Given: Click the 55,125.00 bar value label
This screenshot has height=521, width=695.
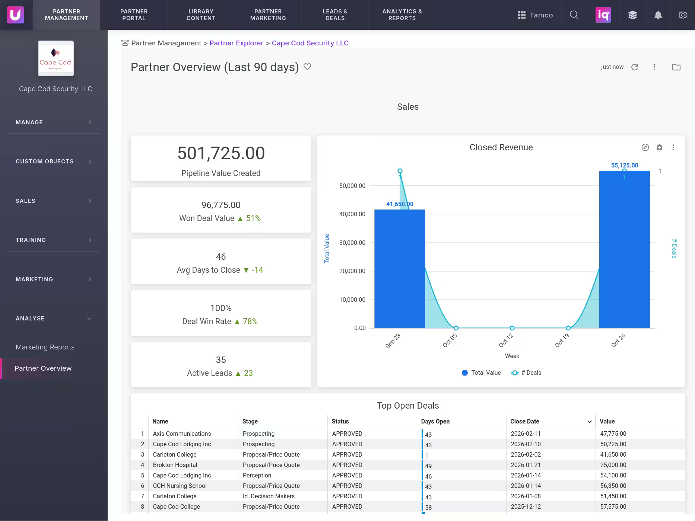Looking at the screenshot, I should tap(625, 165).
